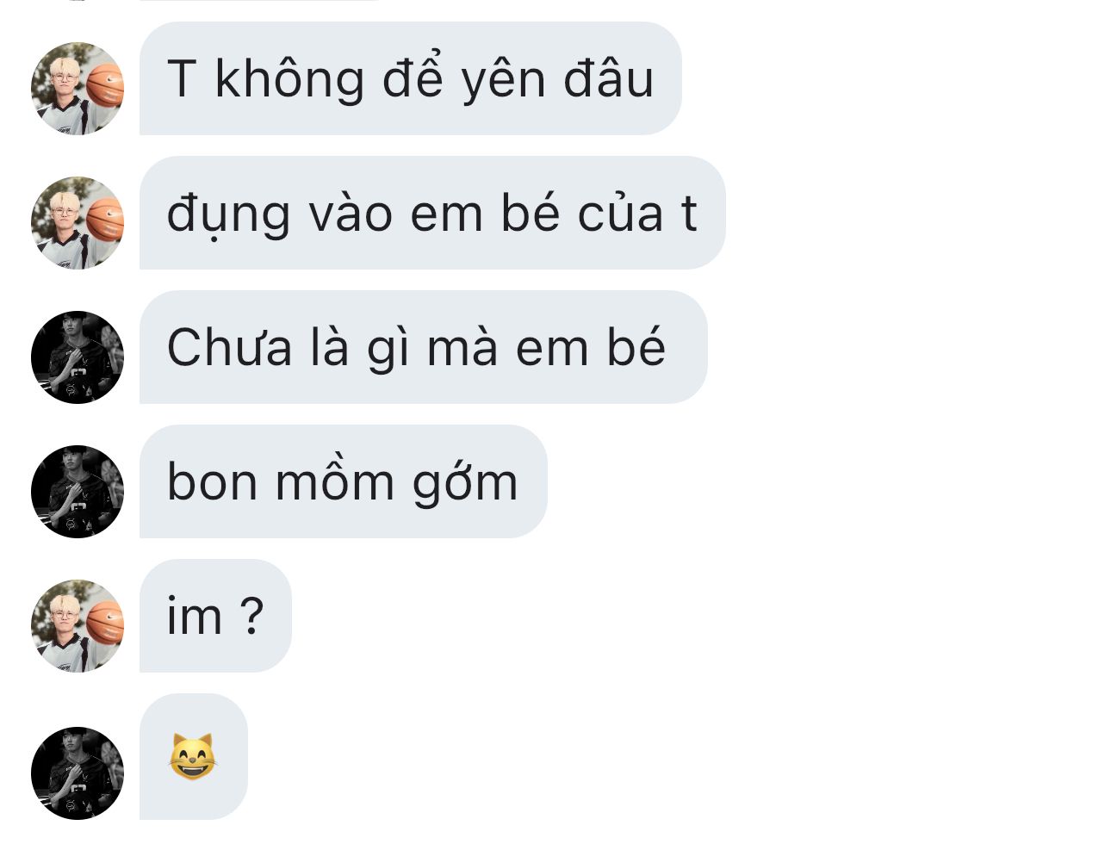Tap dark avatar beside the cat emoji message
This screenshot has width=1111, height=844.
coord(78,773)
